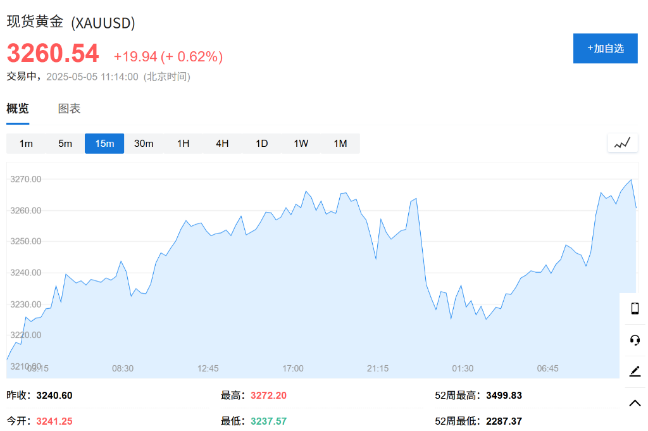The image size is (648, 431).
Task: Click the chart at 17:00 time marker
Action: click(293, 368)
